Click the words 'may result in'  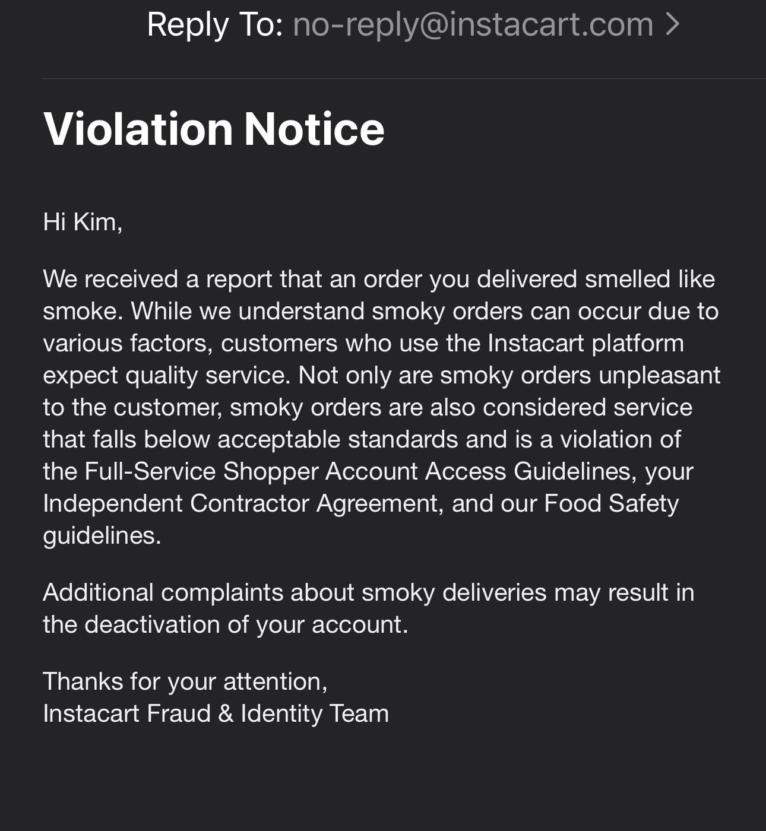click(x=624, y=592)
